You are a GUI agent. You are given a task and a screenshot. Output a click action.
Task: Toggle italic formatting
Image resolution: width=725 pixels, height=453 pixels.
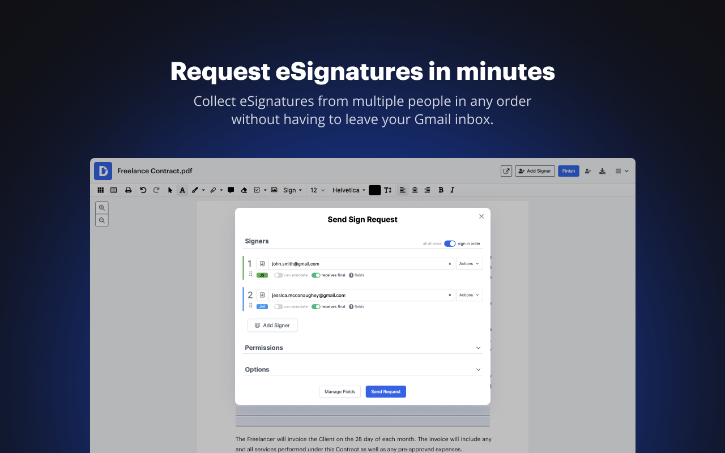pos(453,190)
